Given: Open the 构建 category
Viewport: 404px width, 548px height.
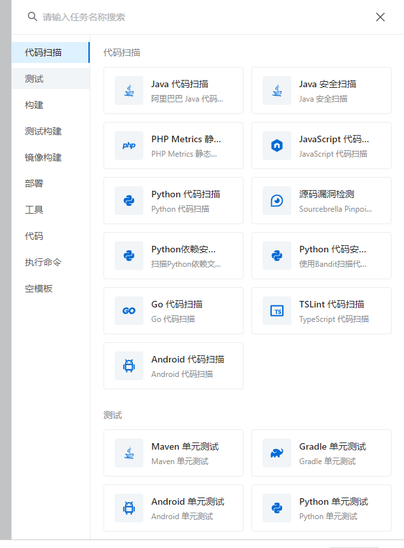Looking at the screenshot, I should [50, 105].
